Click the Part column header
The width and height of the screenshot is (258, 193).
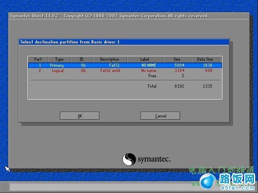tap(38, 59)
